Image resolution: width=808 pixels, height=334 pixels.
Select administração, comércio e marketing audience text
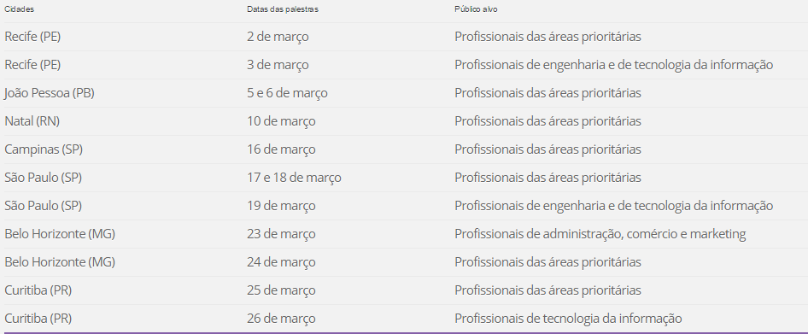tap(644, 234)
